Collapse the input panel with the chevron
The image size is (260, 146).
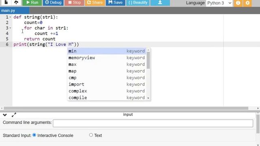coord(4,115)
